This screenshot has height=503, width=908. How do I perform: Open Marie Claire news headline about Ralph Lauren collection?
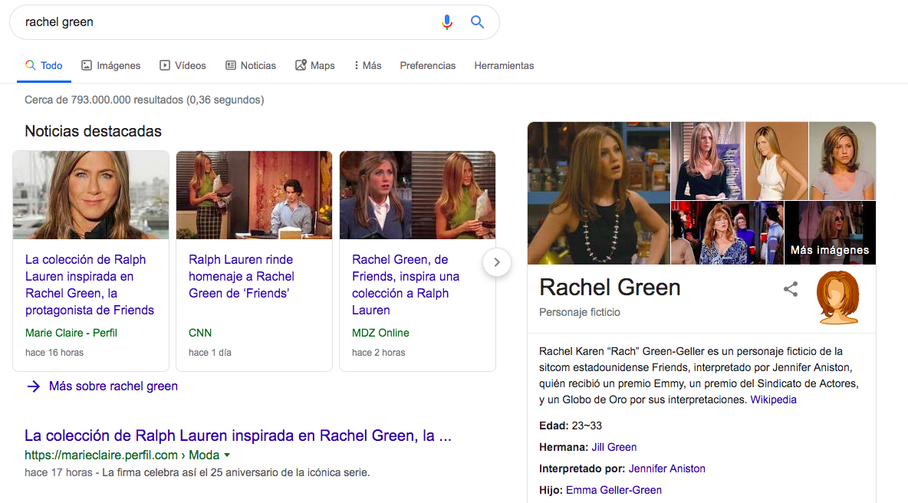(89, 284)
